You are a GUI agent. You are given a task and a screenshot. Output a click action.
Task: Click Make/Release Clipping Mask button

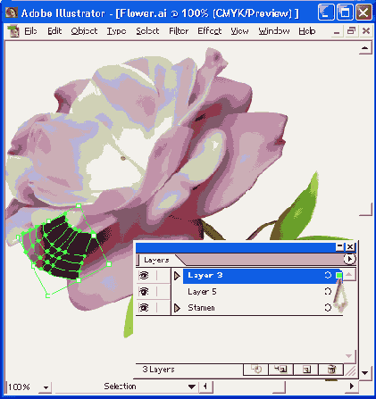pos(256,370)
